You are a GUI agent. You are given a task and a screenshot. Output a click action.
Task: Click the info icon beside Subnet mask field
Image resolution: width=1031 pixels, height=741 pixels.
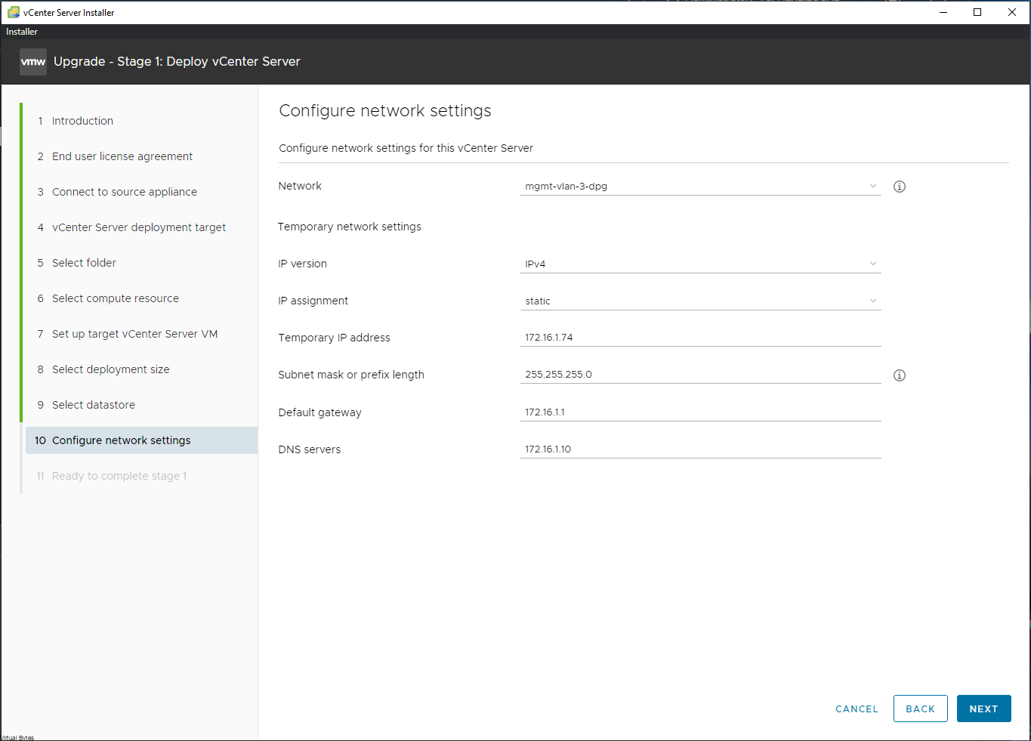pyautogui.click(x=899, y=375)
